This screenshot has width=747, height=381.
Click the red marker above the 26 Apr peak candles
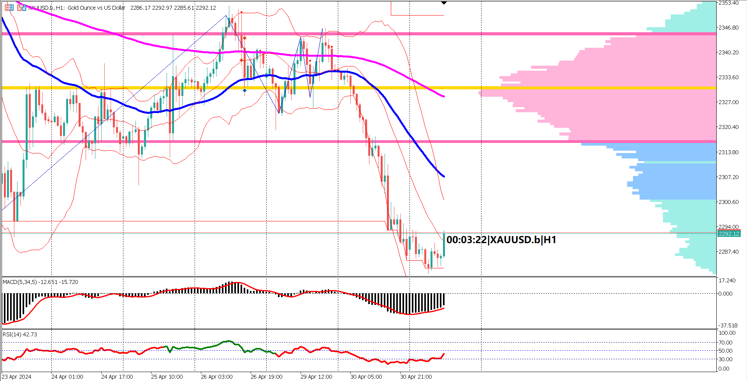[x=241, y=12]
